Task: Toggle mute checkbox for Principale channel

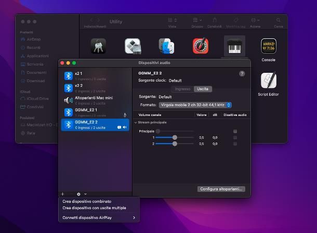Action: [x=235, y=131]
